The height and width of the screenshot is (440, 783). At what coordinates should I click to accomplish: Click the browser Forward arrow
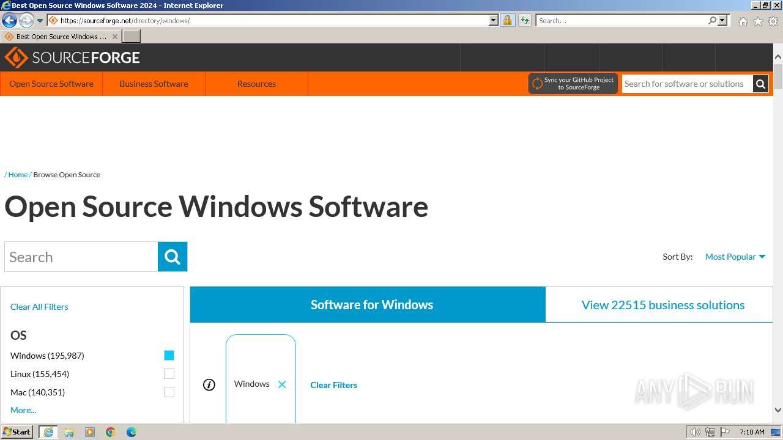[26, 20]
